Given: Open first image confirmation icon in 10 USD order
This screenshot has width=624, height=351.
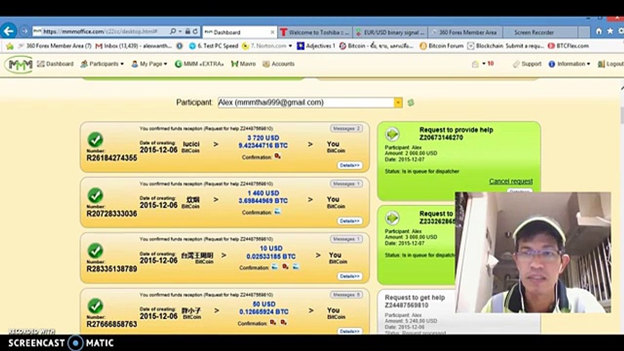Looking at the screenshot, I should coord(275,267).
